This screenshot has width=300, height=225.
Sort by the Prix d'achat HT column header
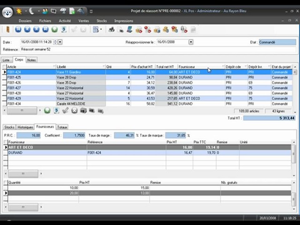[x=143, y=67]
